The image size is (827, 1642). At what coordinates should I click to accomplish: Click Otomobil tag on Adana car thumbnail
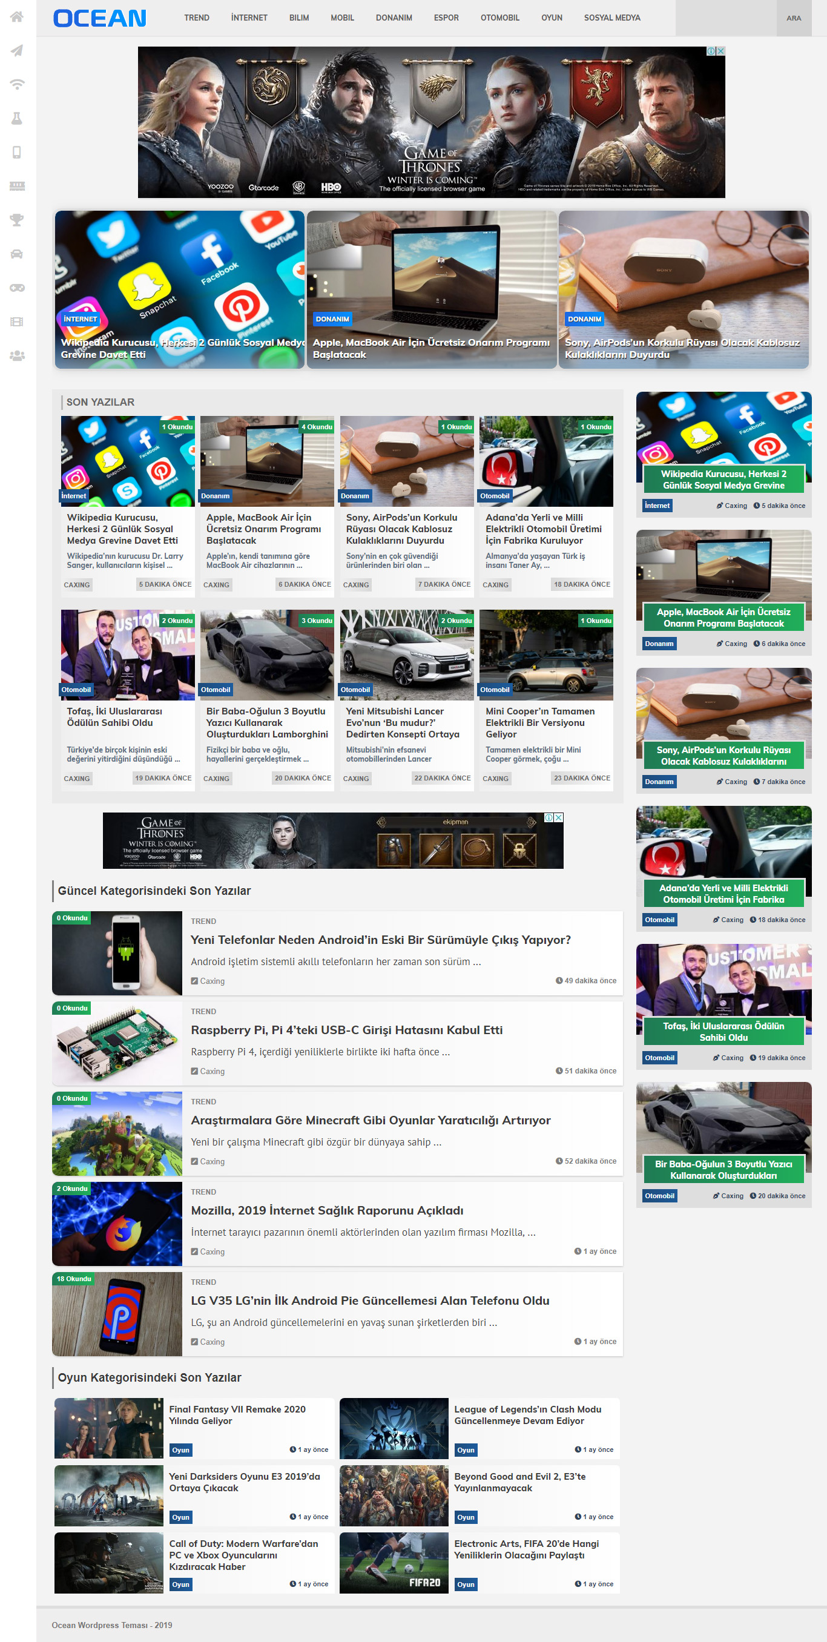click(495, 496)
